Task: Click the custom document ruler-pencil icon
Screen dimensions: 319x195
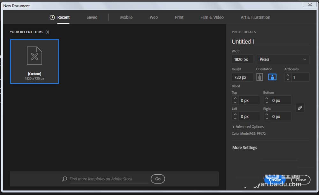Action: coord(34,56)
